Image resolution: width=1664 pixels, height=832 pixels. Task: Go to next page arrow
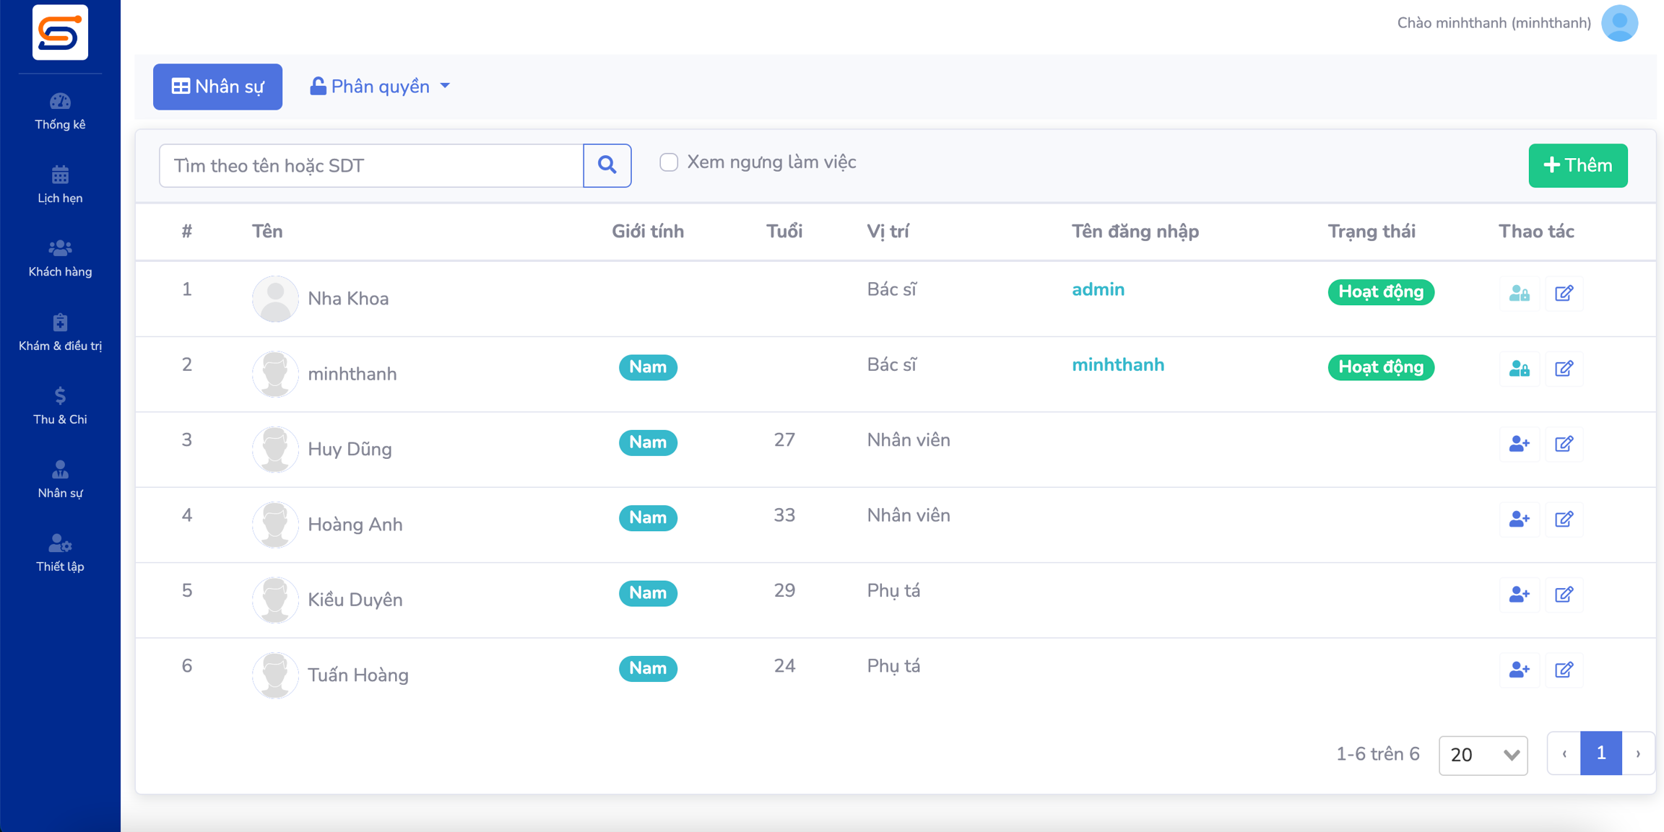point(1638,753)
